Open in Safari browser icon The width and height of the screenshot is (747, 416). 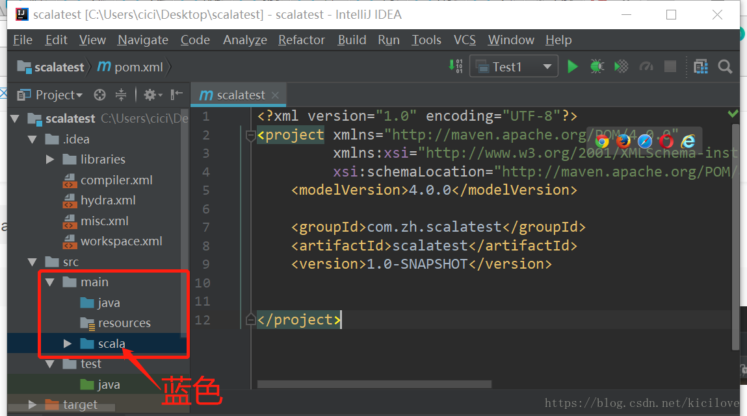click(x=644, y=141)
